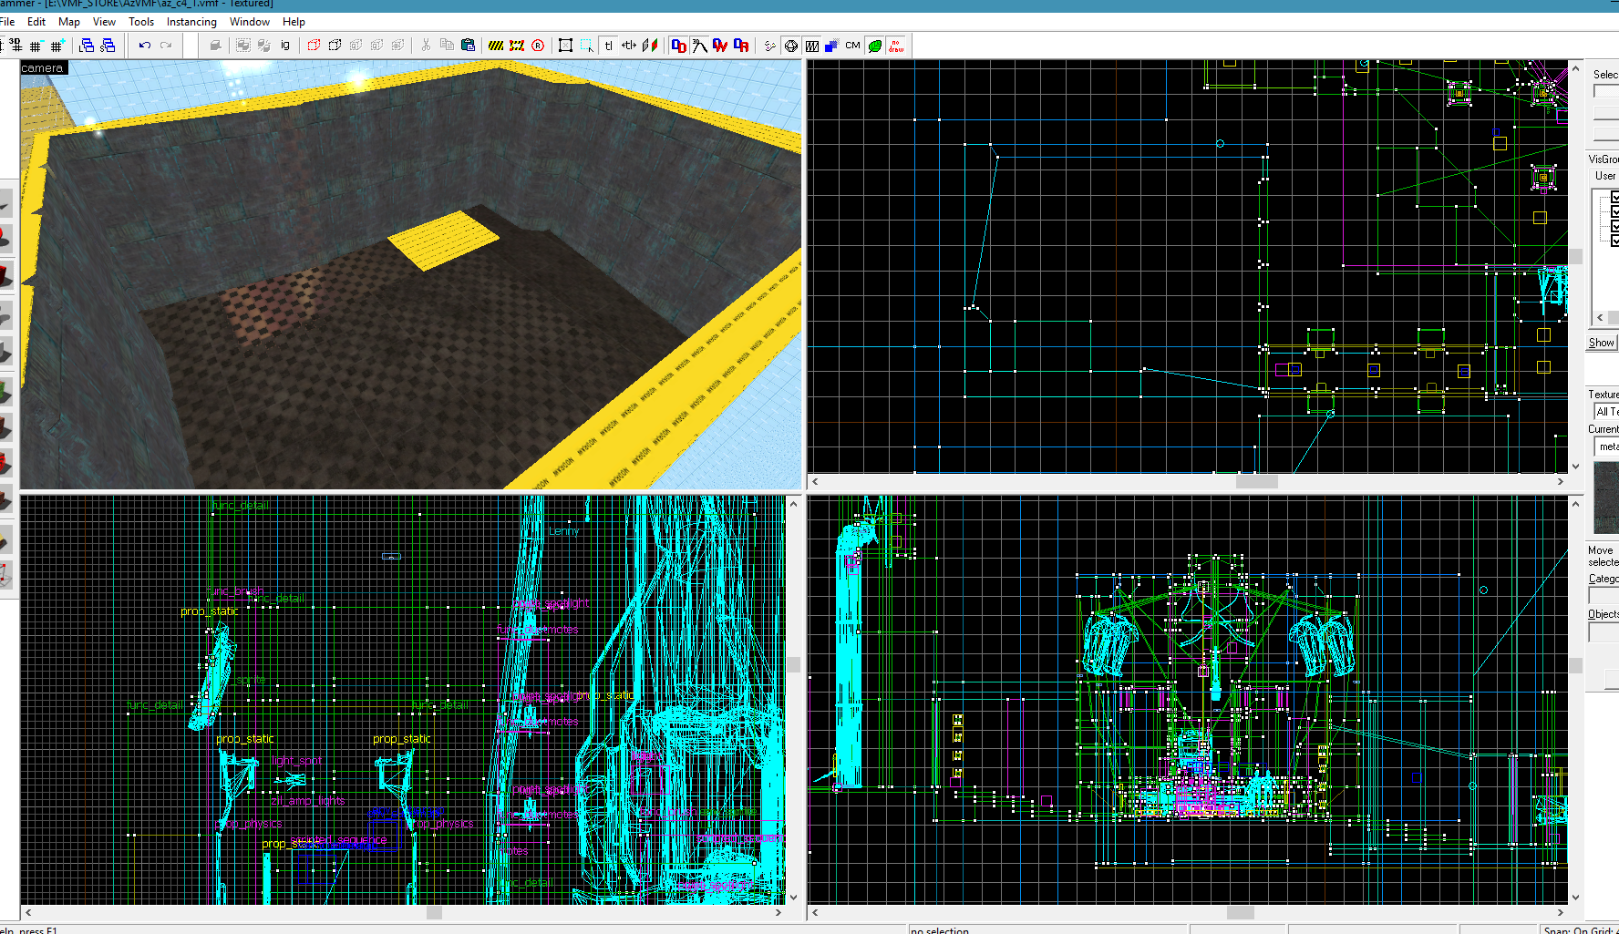Click the ungroup objects icon
This screenshot has height=934, width=1619.
(264, 46)
